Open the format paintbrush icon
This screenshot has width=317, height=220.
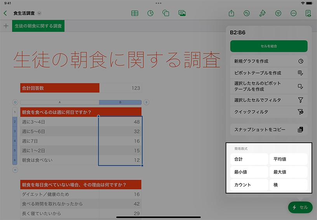point(262,13)
